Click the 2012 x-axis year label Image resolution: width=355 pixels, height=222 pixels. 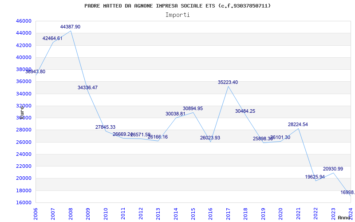tap(141, 214)
